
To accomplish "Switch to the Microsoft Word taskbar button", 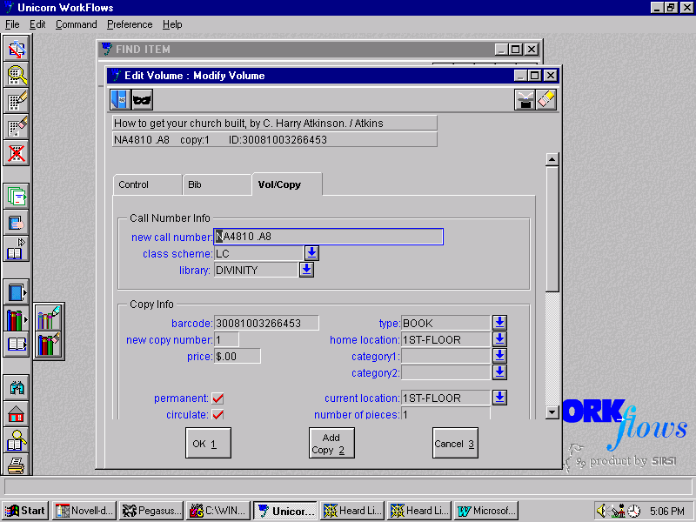I will click(486, 511).
